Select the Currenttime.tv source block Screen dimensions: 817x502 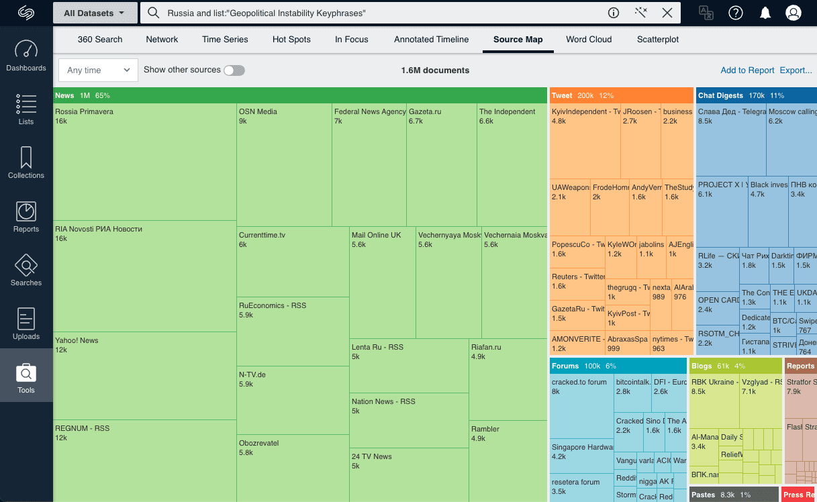(x=293, y=262)
